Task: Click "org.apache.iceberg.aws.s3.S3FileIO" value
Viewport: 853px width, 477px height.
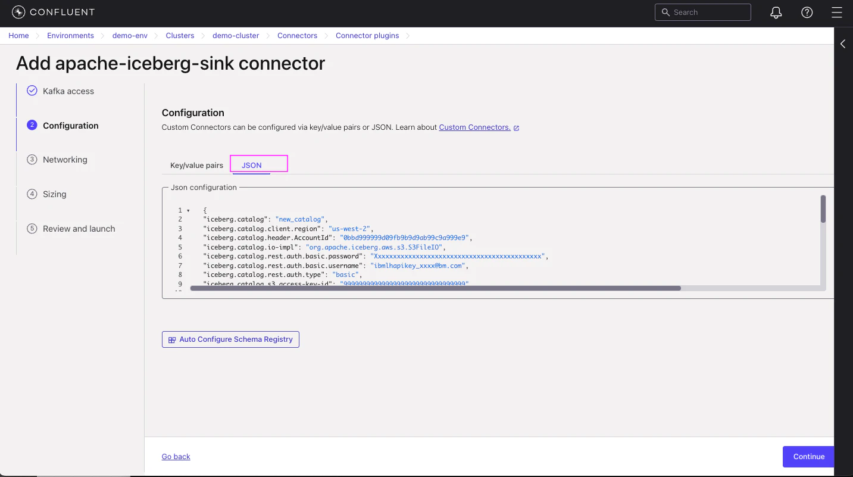Action: 375,247
